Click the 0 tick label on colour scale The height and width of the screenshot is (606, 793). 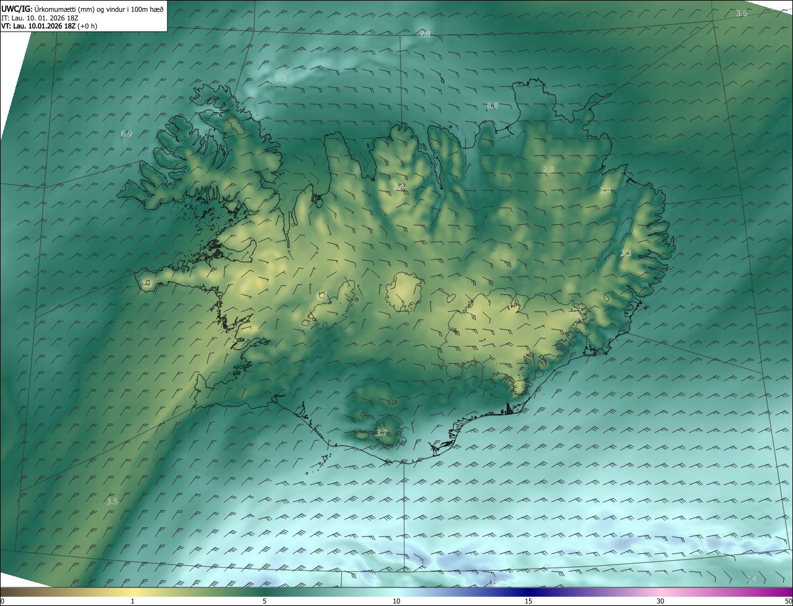(x=2, y=601)
